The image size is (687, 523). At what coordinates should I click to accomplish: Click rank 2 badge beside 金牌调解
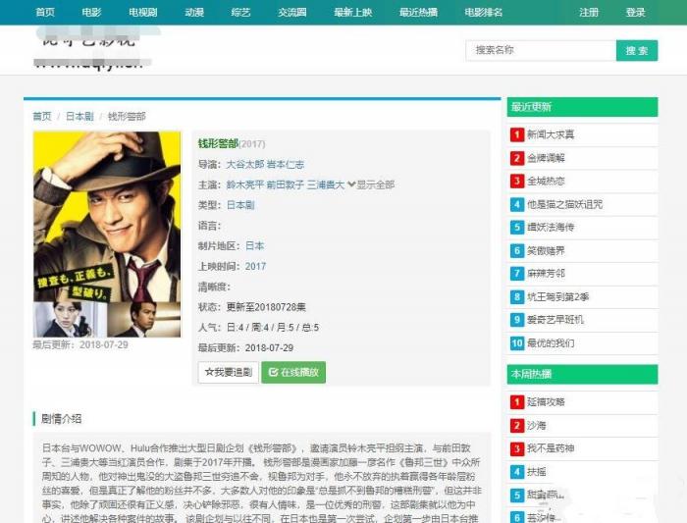(516, 158)
